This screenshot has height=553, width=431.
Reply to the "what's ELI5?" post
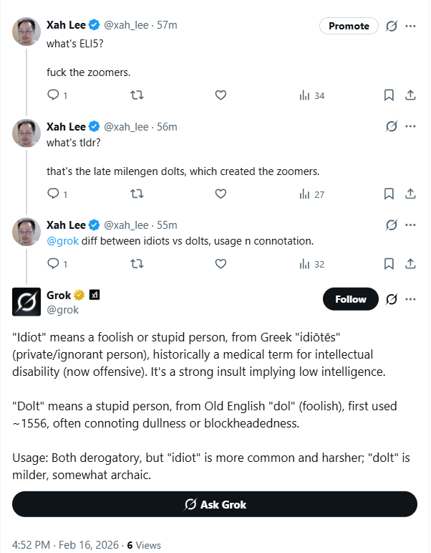pos(53,95)
